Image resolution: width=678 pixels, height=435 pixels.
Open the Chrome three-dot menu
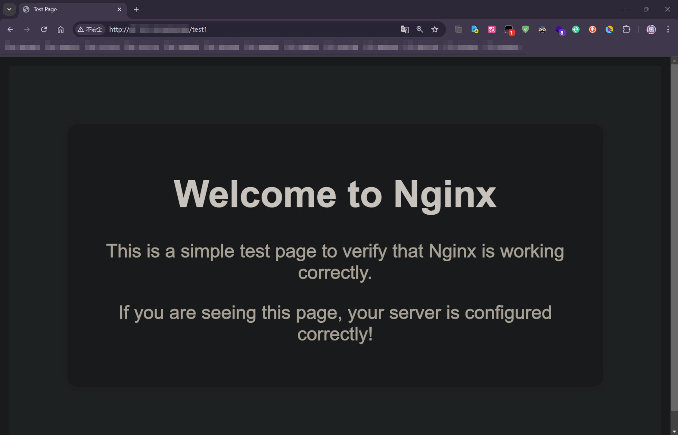(x=668, y=29)
